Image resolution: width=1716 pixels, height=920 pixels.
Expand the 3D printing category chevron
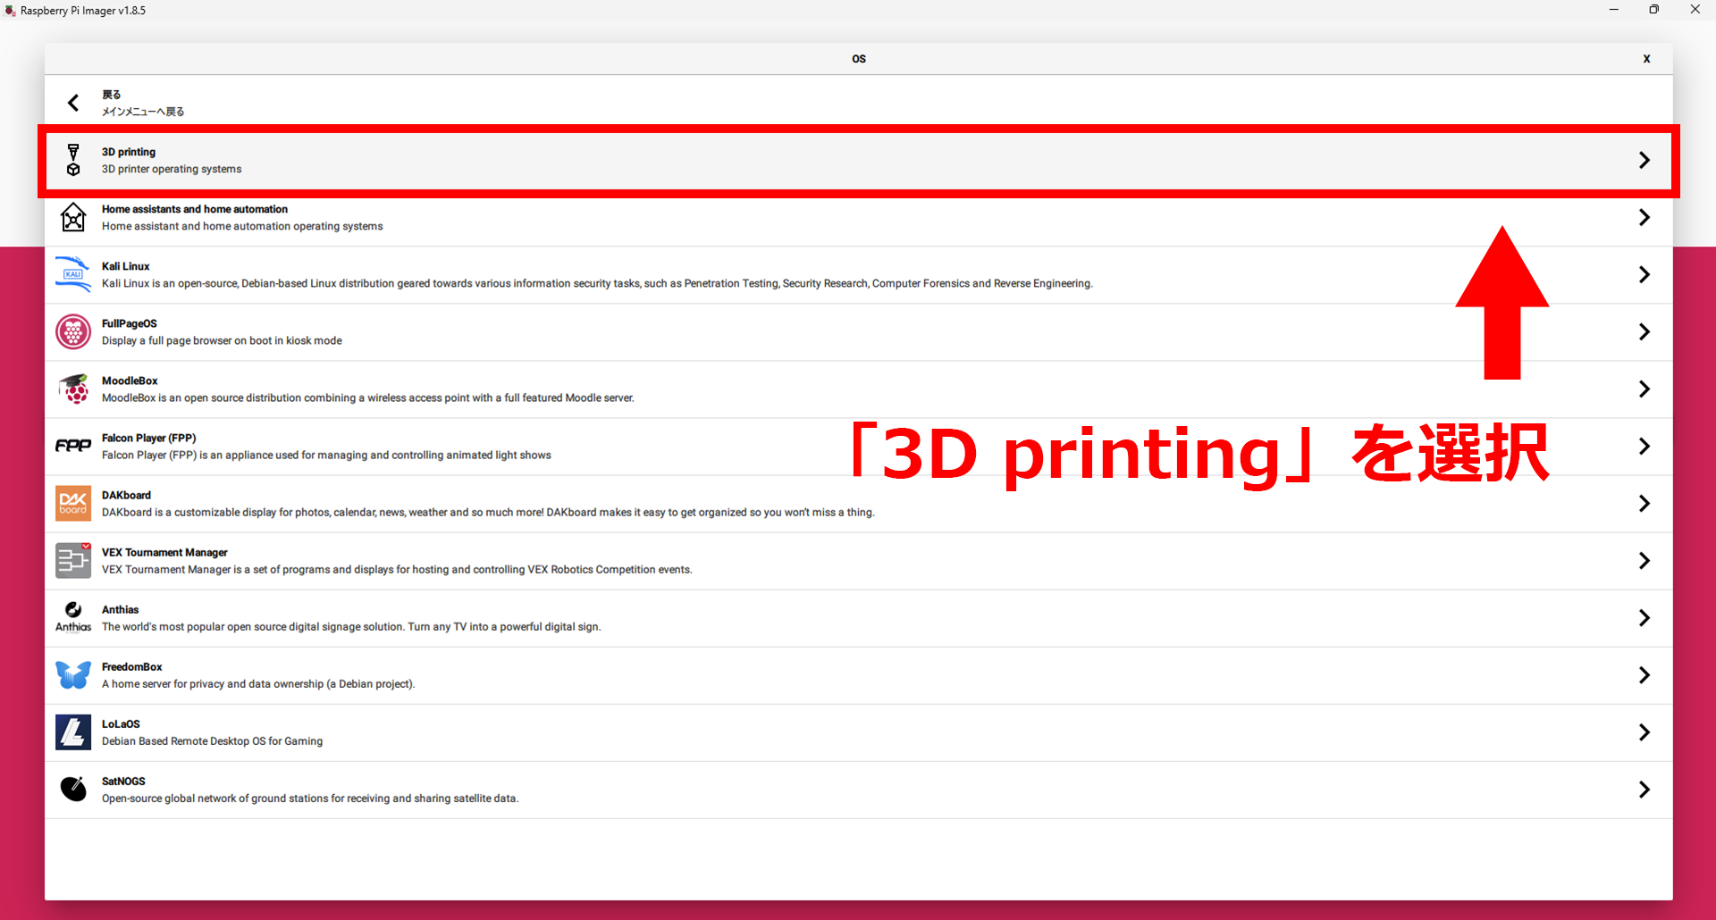1644,160
